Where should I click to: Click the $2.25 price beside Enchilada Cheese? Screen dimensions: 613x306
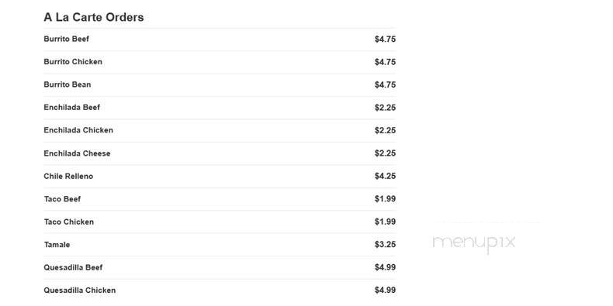[385, 153]
